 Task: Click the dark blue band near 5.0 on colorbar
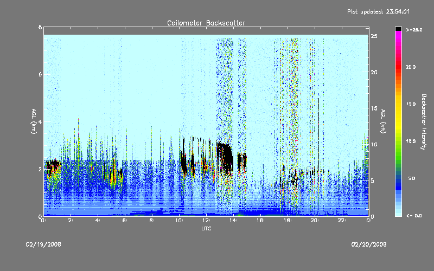coord(398,180)
